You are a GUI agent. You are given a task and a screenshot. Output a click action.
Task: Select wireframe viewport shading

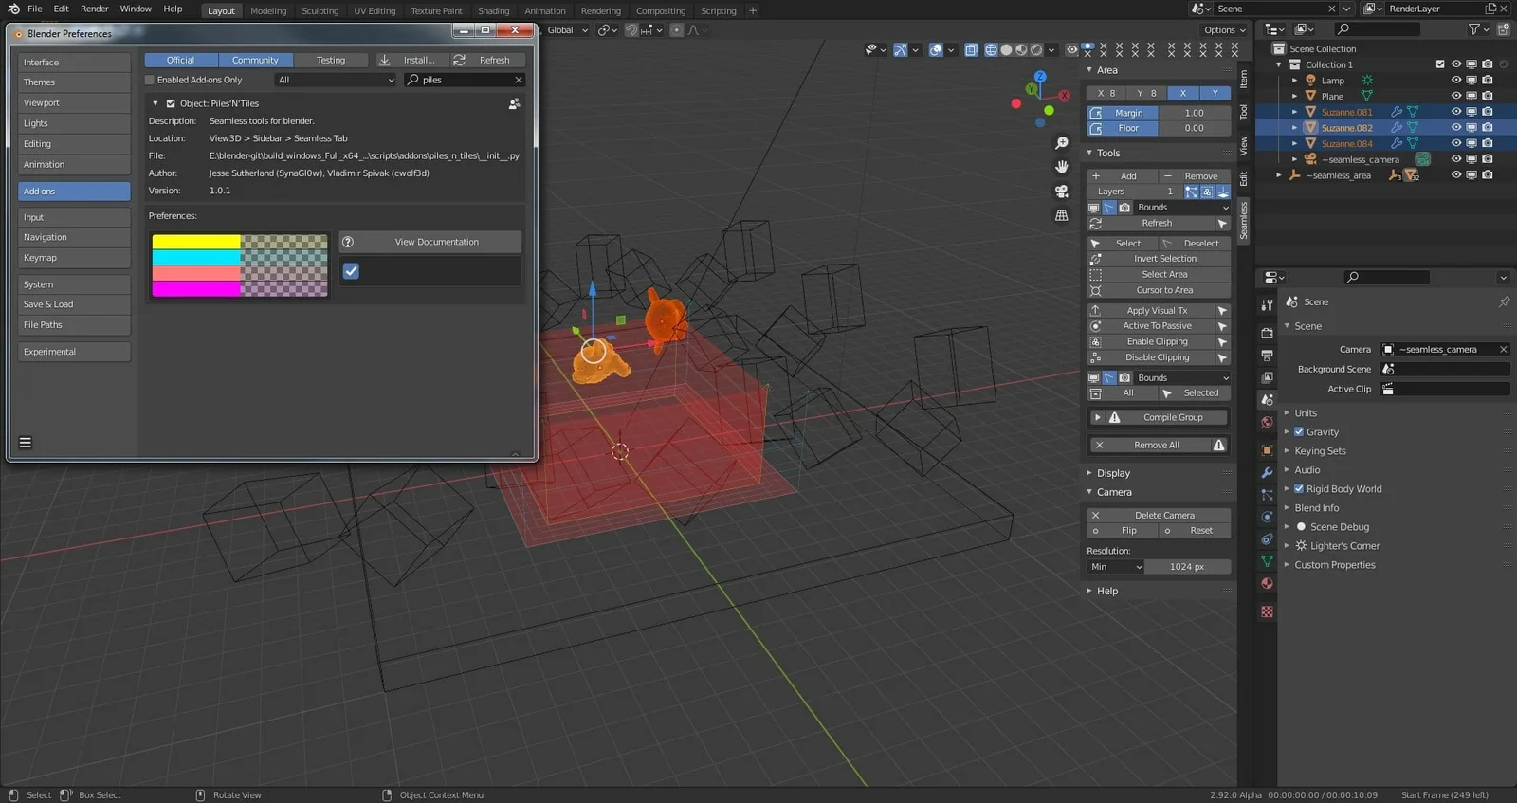click(991, 50)
